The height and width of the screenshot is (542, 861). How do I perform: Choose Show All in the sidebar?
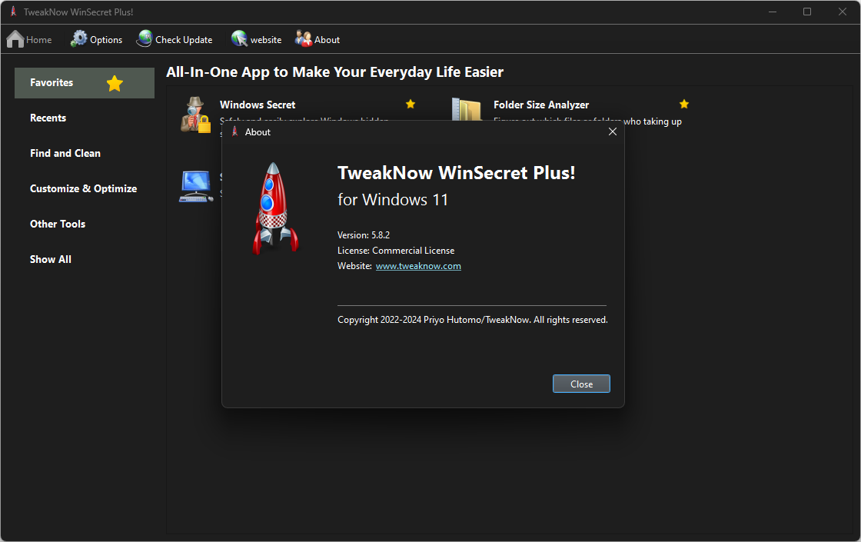click(51, 259)
